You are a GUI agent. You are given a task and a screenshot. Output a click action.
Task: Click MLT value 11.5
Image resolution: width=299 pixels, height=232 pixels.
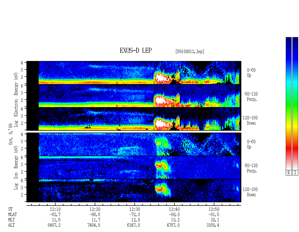[x=56, y=220]
